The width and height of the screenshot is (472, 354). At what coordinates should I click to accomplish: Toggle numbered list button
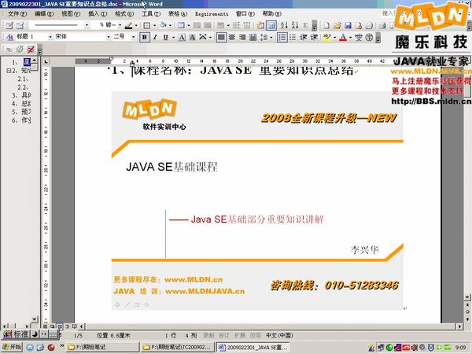[282, 37]
